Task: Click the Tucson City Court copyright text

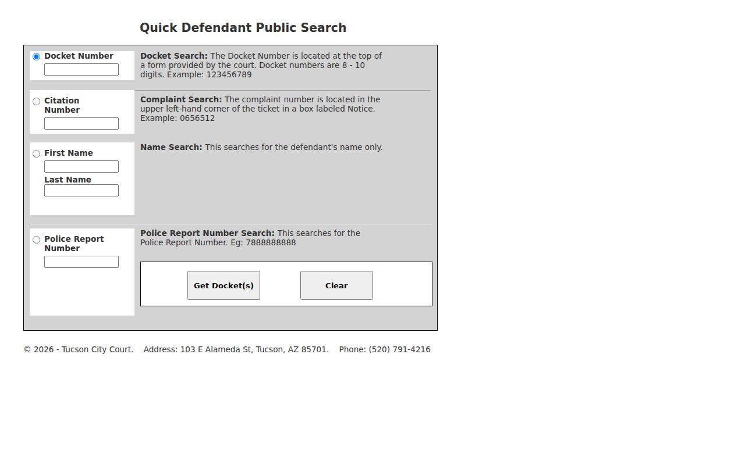Action: (79, 349)
